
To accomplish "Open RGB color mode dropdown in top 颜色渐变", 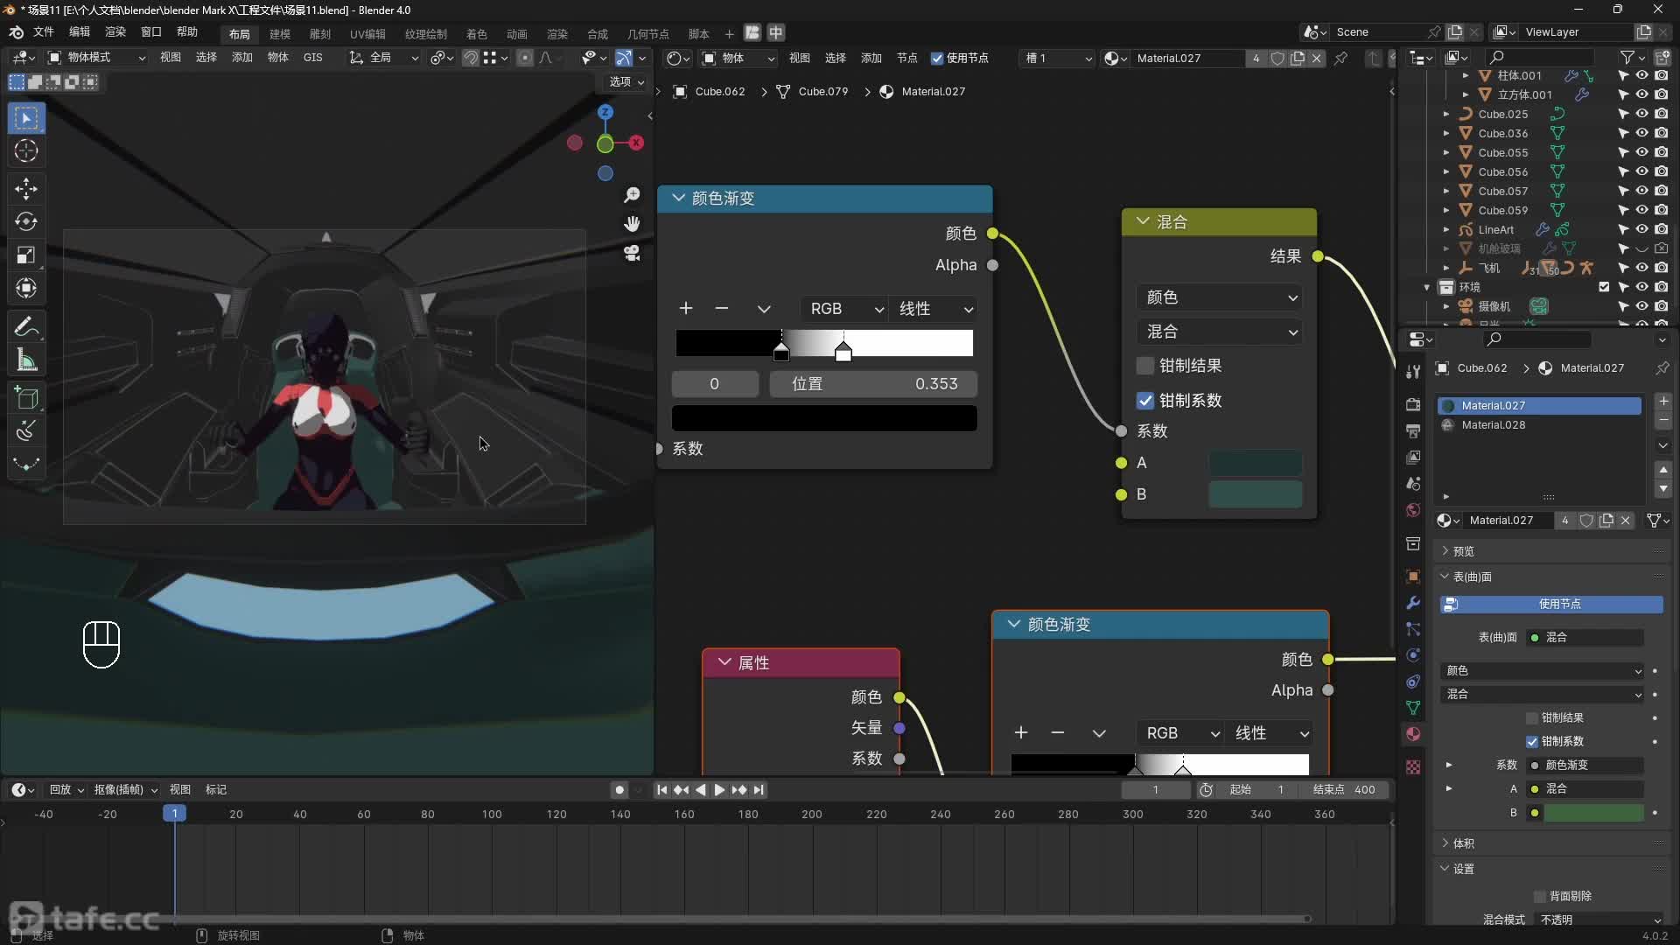I will click(844, 309).
